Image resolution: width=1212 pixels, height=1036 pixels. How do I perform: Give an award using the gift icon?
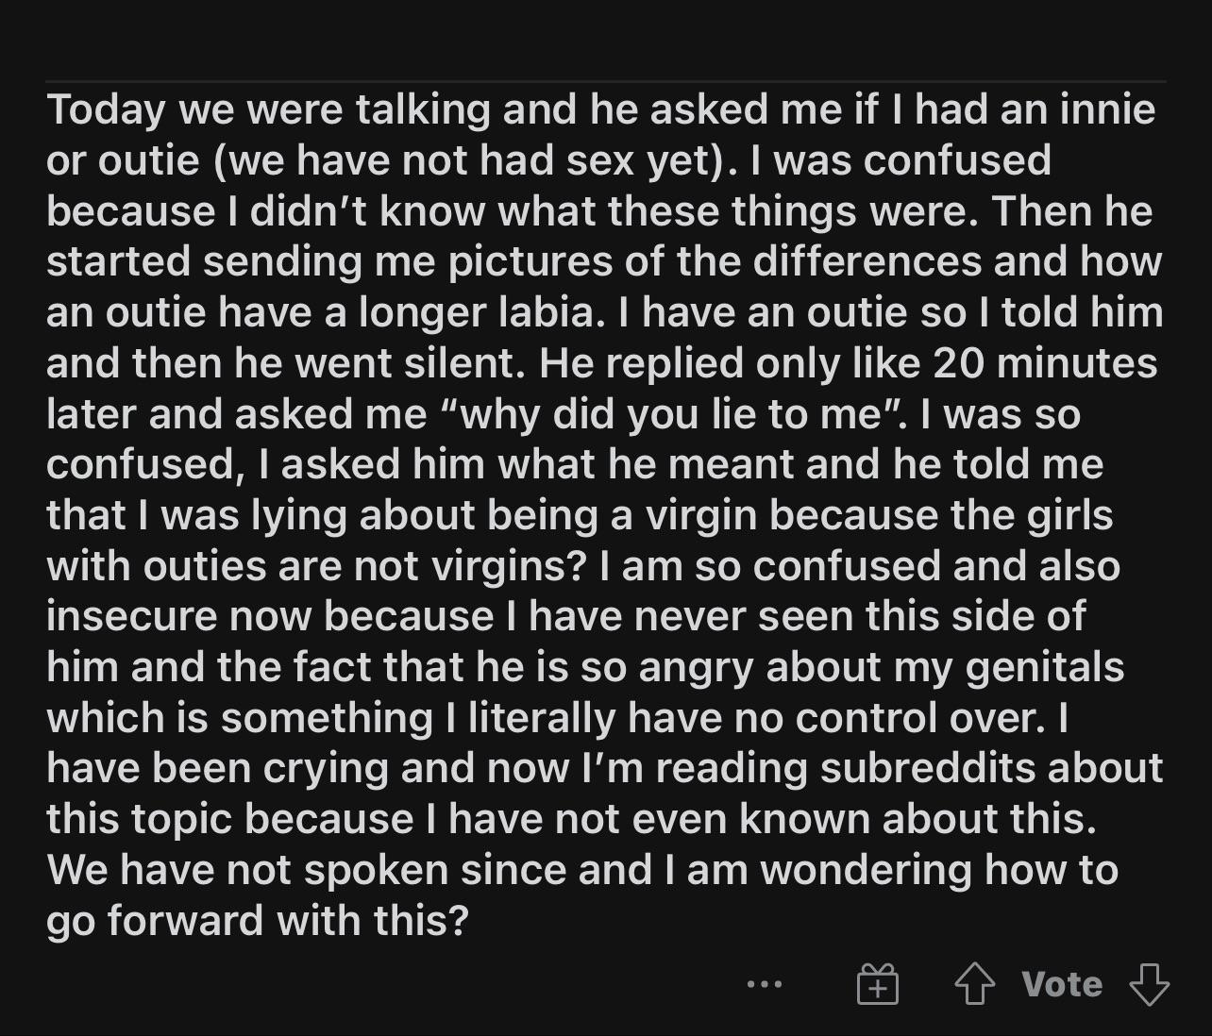[878, 986]
